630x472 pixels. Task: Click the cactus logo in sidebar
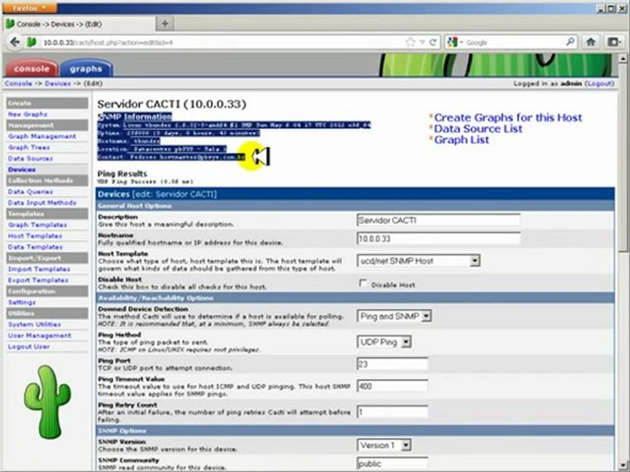[x=48, y=402]
